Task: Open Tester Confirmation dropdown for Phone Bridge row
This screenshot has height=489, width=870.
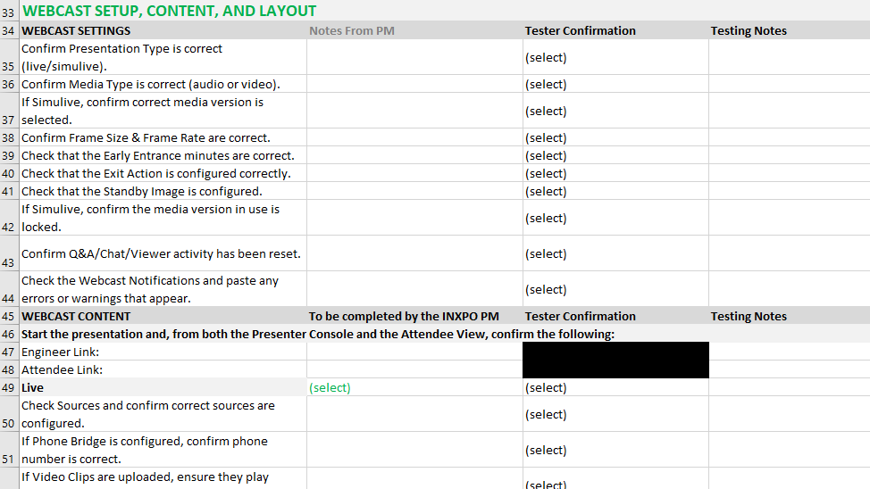Action: coord(546,451)
